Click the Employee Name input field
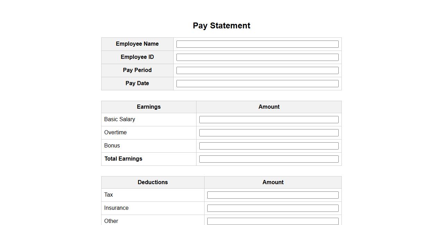 257,44
